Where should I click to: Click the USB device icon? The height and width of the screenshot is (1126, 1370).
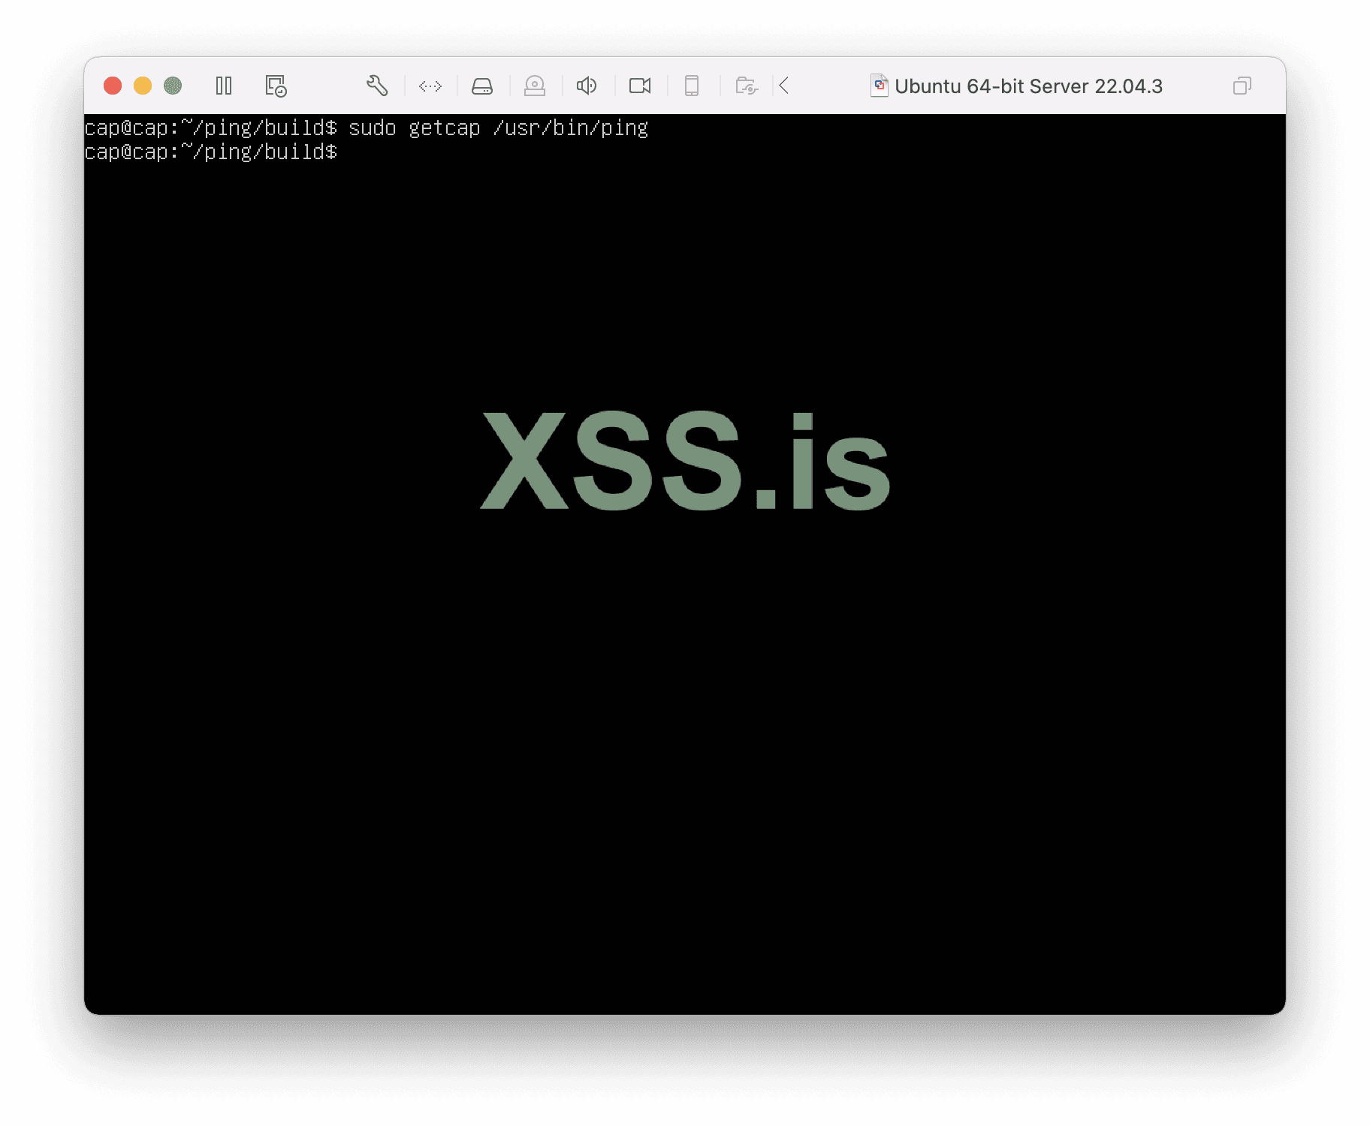click(692, 86)
